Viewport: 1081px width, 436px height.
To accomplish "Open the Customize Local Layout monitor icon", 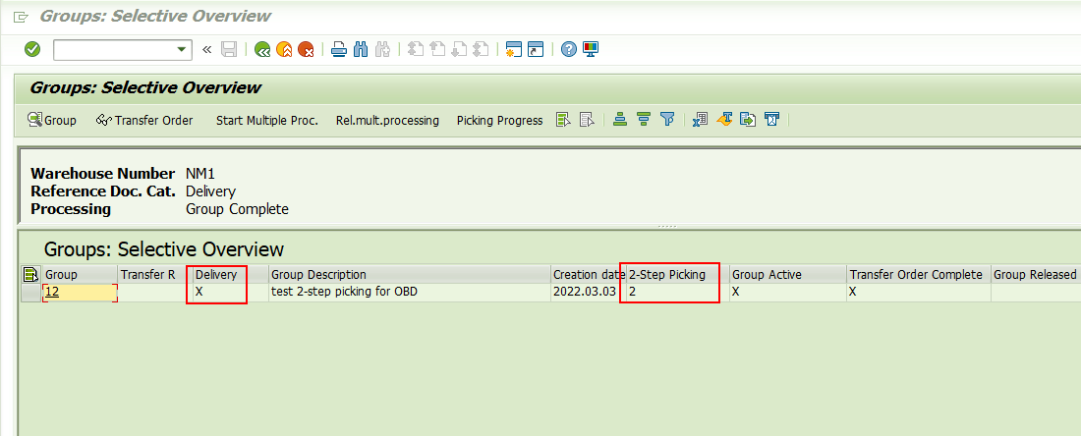I will (591, 50).
